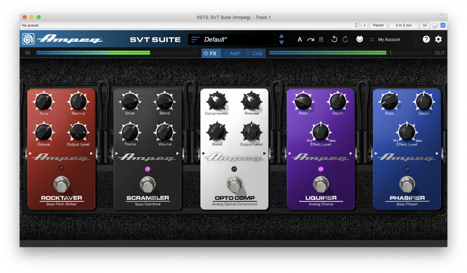Click Liquifier Depth knob
This screenshot has height=273, width=467.
338,101
